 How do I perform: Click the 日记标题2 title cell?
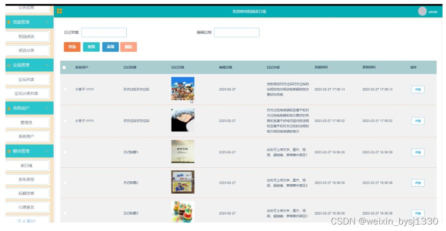131,183
